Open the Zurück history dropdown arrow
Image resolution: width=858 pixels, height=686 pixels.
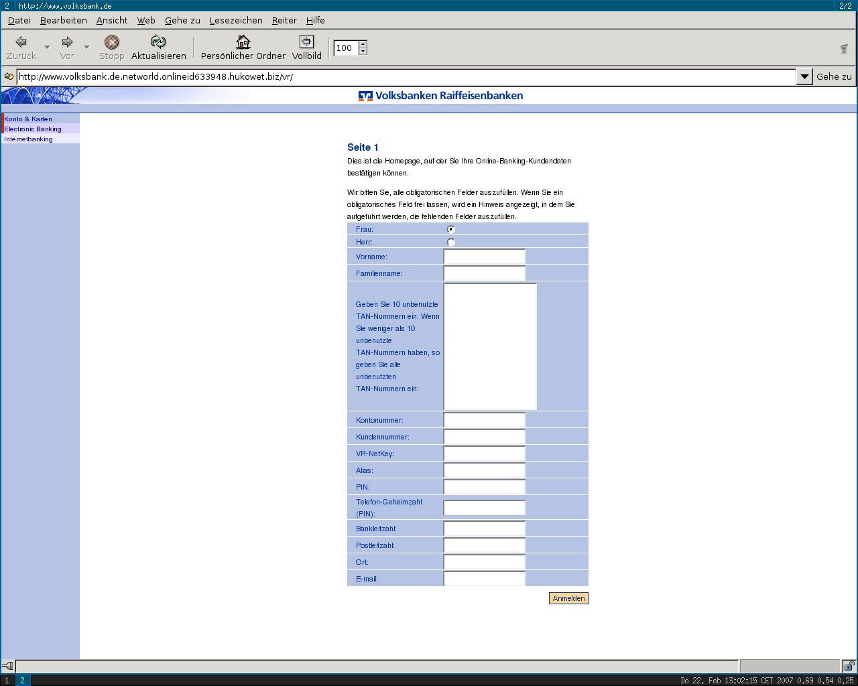pos(47,47)
